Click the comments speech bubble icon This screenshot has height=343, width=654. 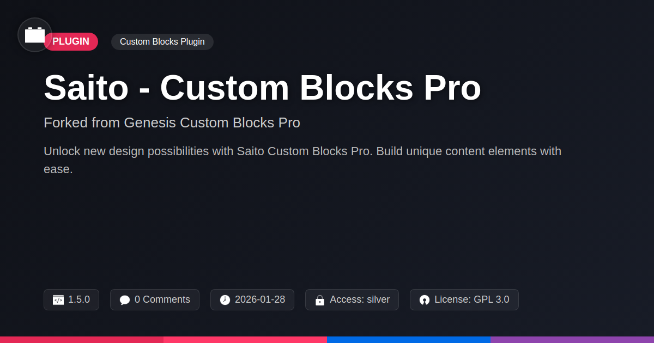pos(125,300)
